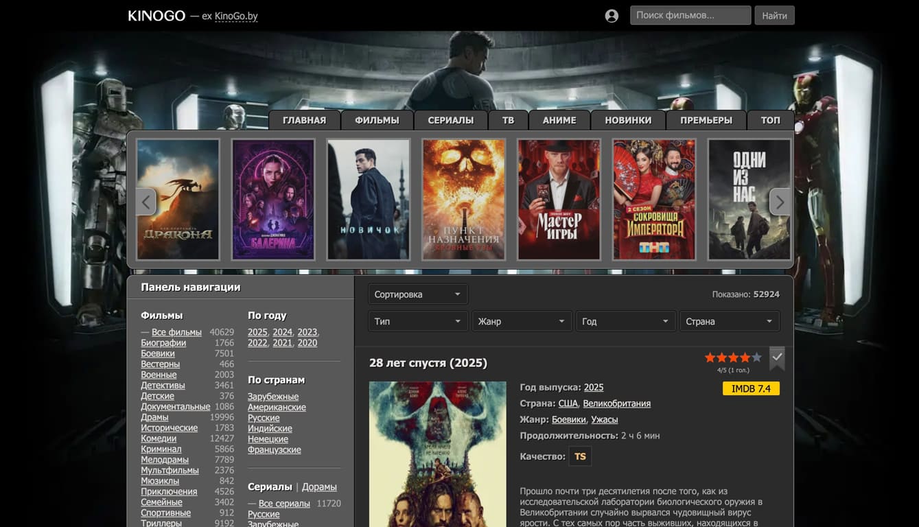The height and width of the screenshot is (527, 919).
Task: Open the Детективы category
Action: tap(163, 385)
